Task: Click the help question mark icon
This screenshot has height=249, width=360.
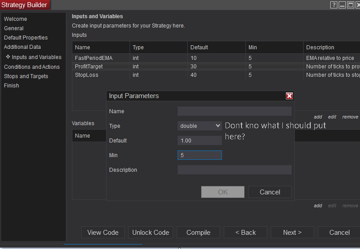Action: [334, 5]
